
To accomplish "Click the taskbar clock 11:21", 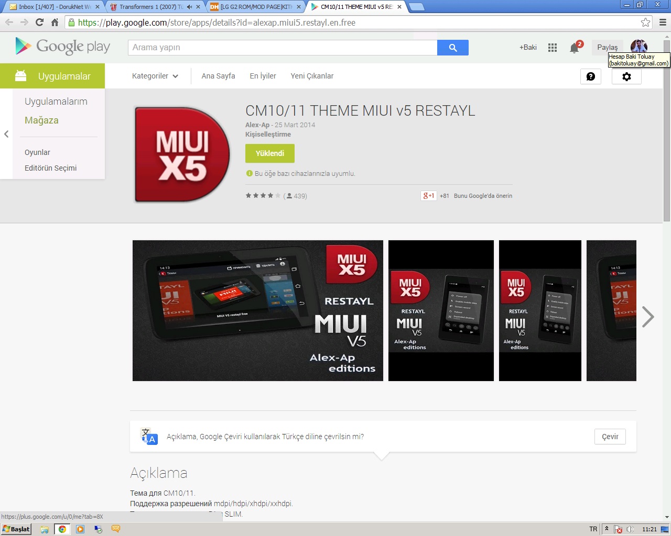I will click(650, 529).
